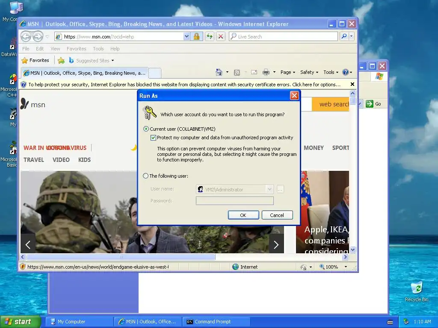The image size is (438, 328).
Task: Select the Current user radio button
Action: click(x=146, y=129)
